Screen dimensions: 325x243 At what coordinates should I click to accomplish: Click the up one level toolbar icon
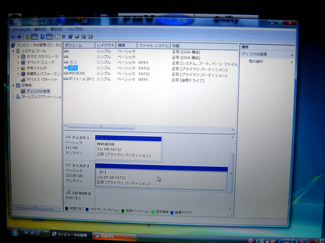click(x=28, y=37)
